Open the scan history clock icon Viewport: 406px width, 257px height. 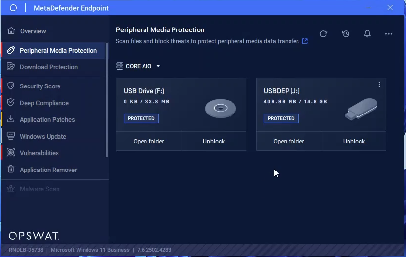coord(346,34)
